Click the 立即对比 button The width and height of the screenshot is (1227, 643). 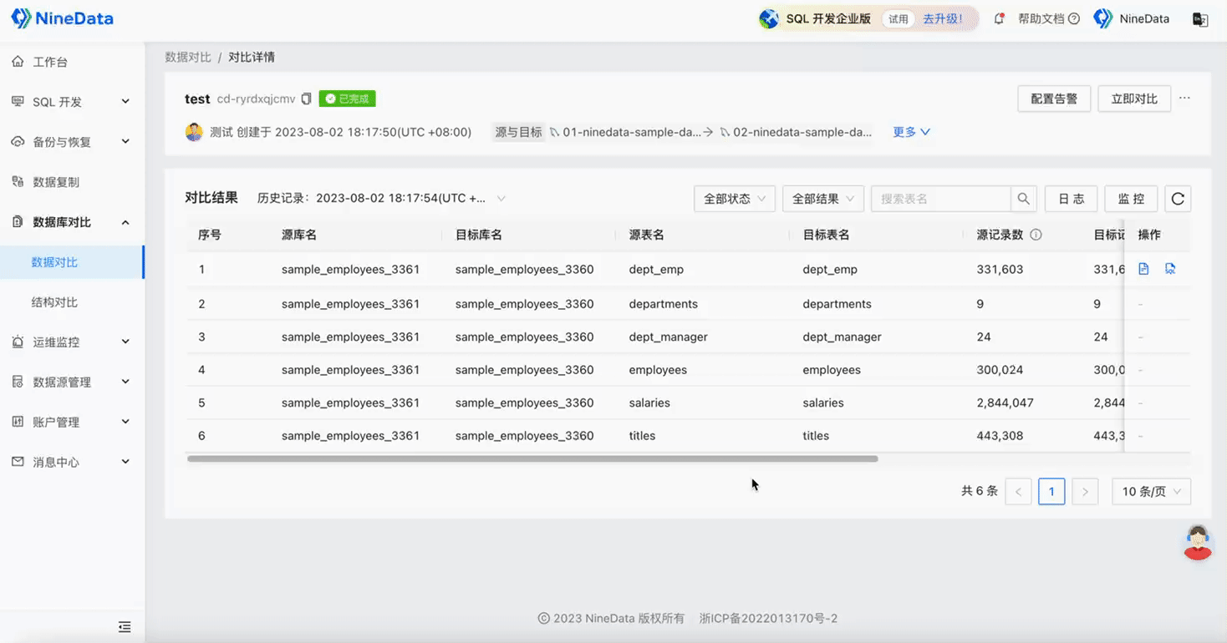coord(1134,99)
